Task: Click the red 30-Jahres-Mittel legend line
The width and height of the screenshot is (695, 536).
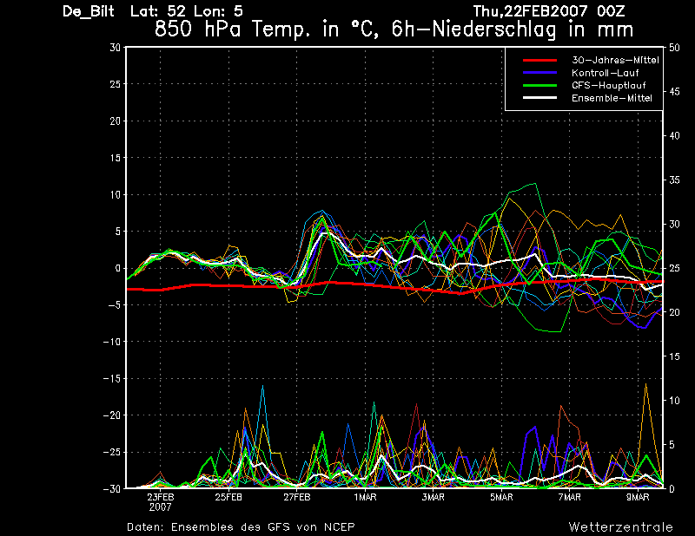Action: (x=539, y=60)
